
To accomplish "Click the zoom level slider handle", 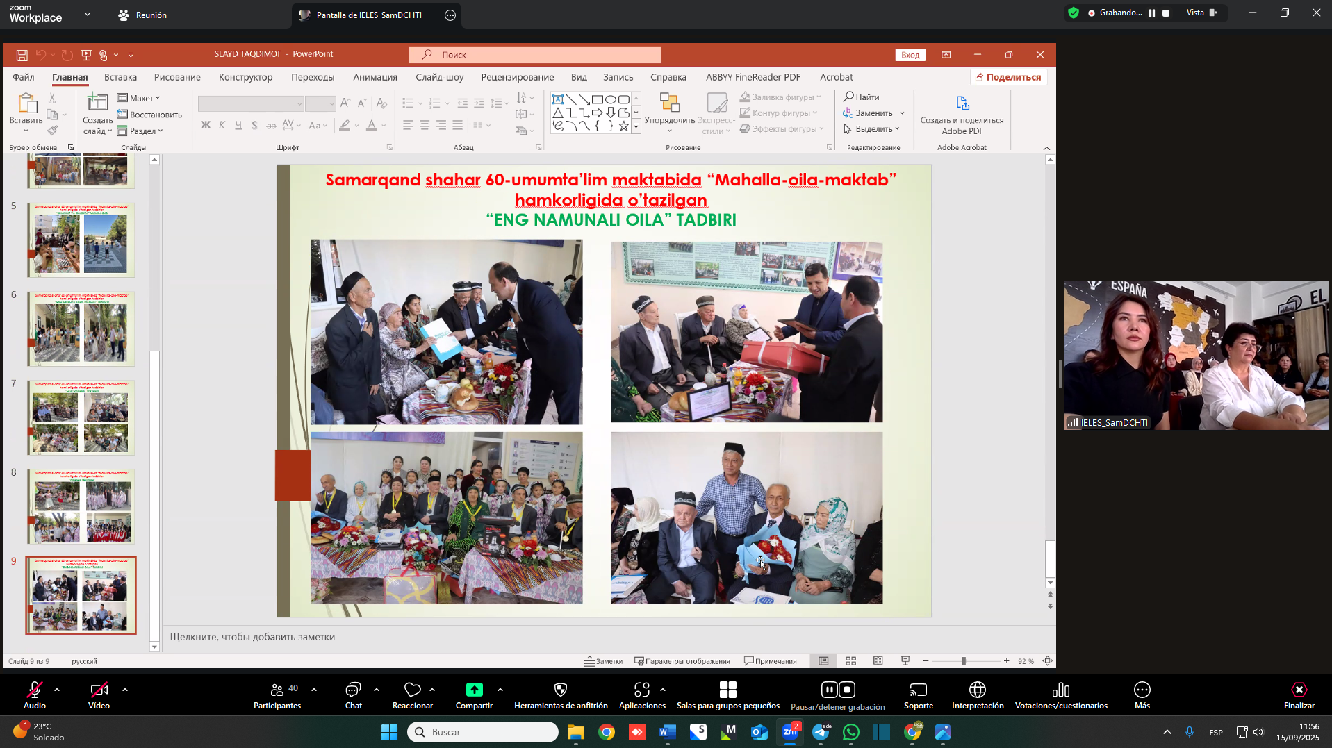I will point(964,661).
